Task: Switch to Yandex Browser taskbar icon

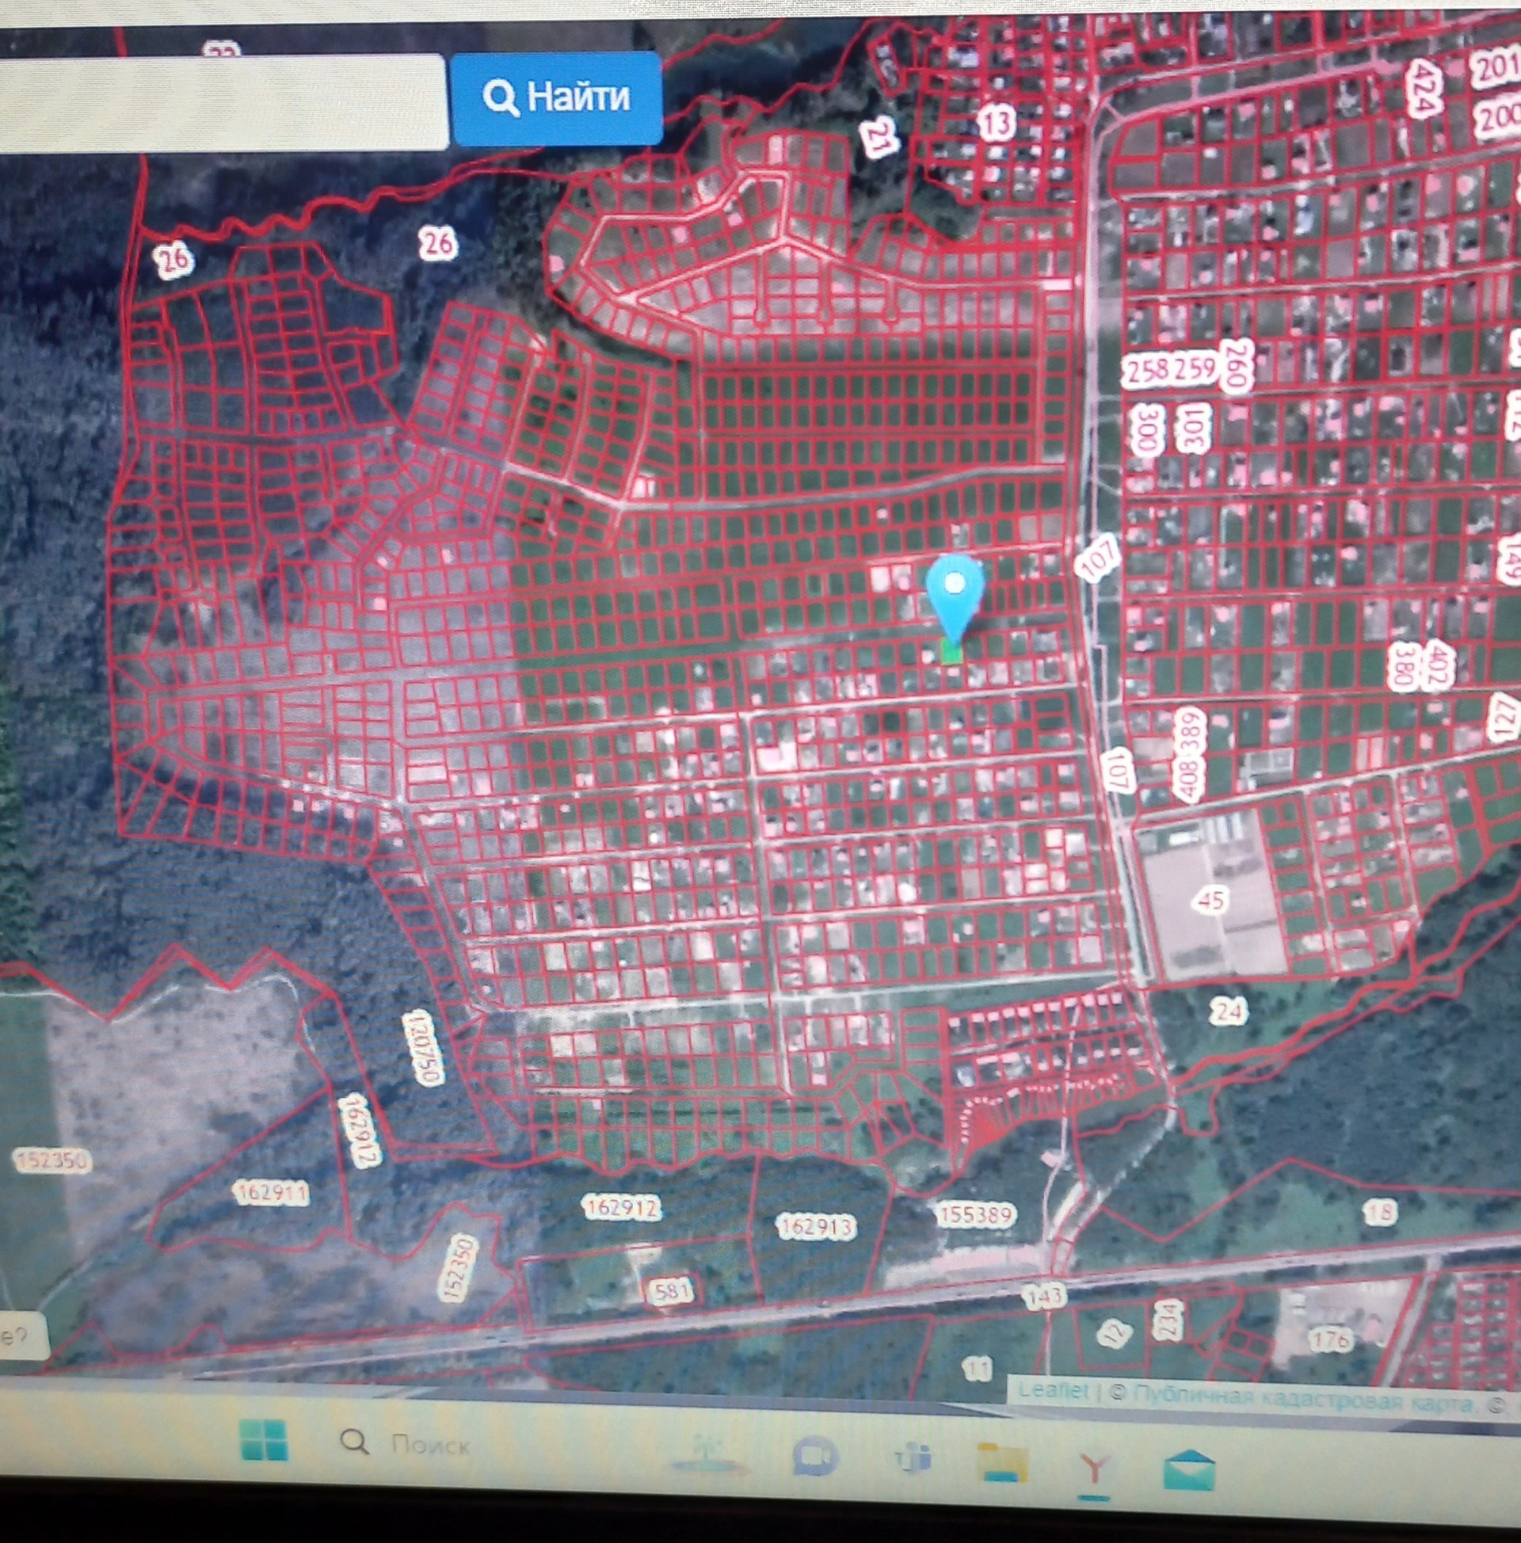Action: (x=1096, y=1465)
